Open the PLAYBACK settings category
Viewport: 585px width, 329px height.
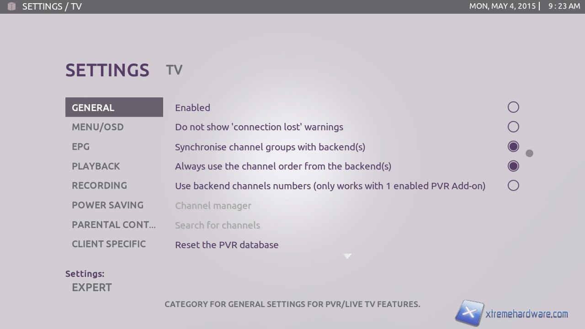pyautogui.click(x=96, y=166)
